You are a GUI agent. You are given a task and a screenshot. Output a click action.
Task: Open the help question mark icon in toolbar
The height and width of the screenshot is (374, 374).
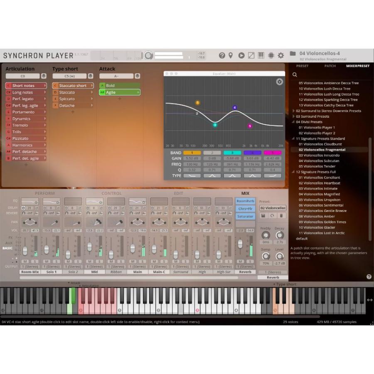click(x=222, y=56)
